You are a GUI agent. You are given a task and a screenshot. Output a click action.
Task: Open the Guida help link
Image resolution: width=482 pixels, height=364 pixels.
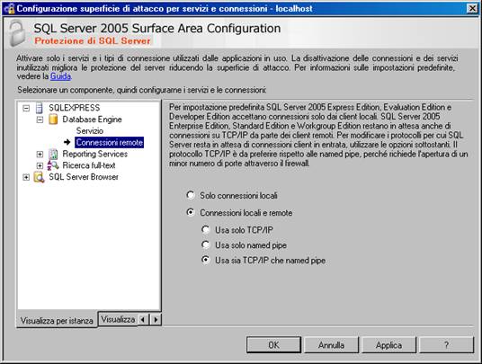click(x=60, y=76)
